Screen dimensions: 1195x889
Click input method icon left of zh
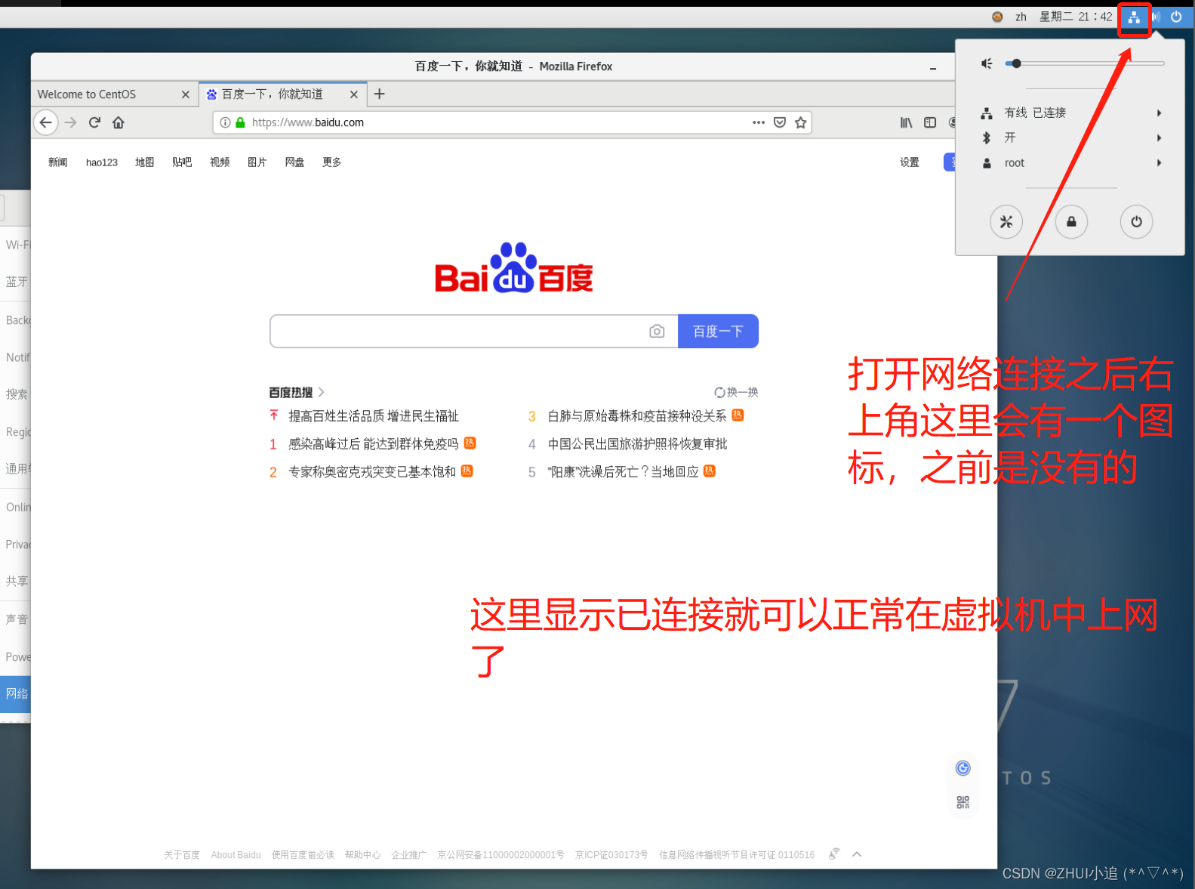click(997, 17)
